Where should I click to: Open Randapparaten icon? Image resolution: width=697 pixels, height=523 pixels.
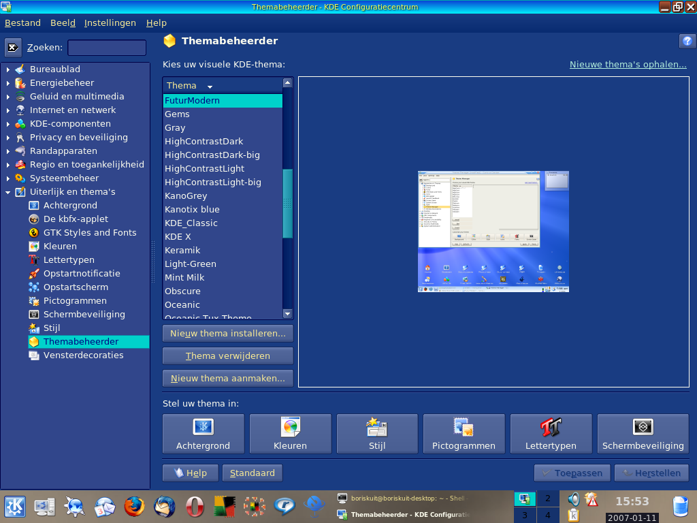(x=20, y=151)
